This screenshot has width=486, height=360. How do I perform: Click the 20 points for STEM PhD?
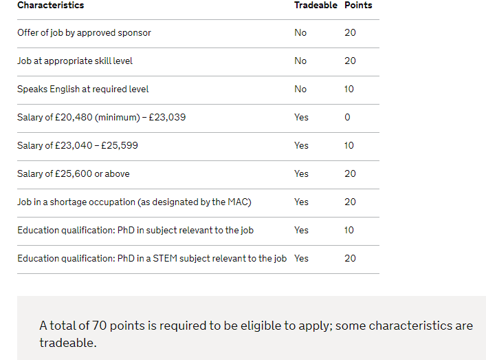click(x=350, y=259)
